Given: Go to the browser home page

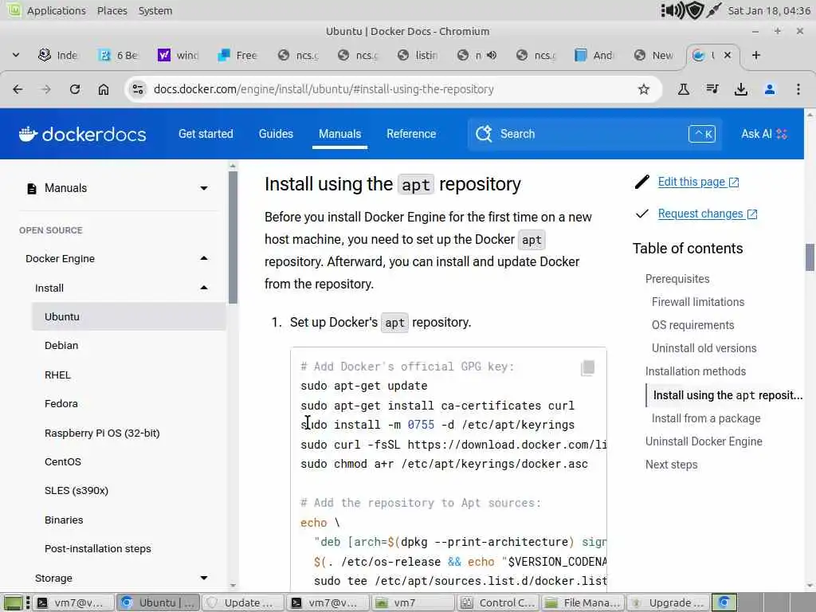Looking at the screenshot, I should pos(104,89).
